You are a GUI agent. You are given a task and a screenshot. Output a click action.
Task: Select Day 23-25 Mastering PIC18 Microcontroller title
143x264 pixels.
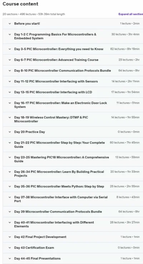tap(61, 159)
